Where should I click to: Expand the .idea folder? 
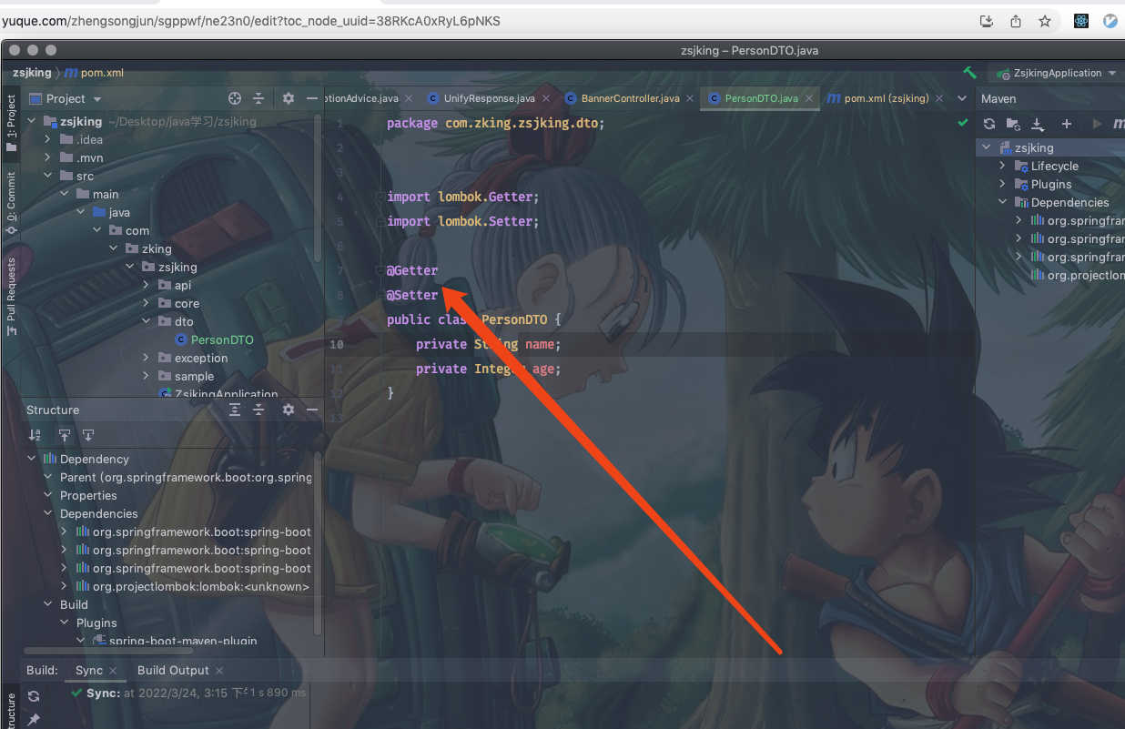click(x=49, y=139)
